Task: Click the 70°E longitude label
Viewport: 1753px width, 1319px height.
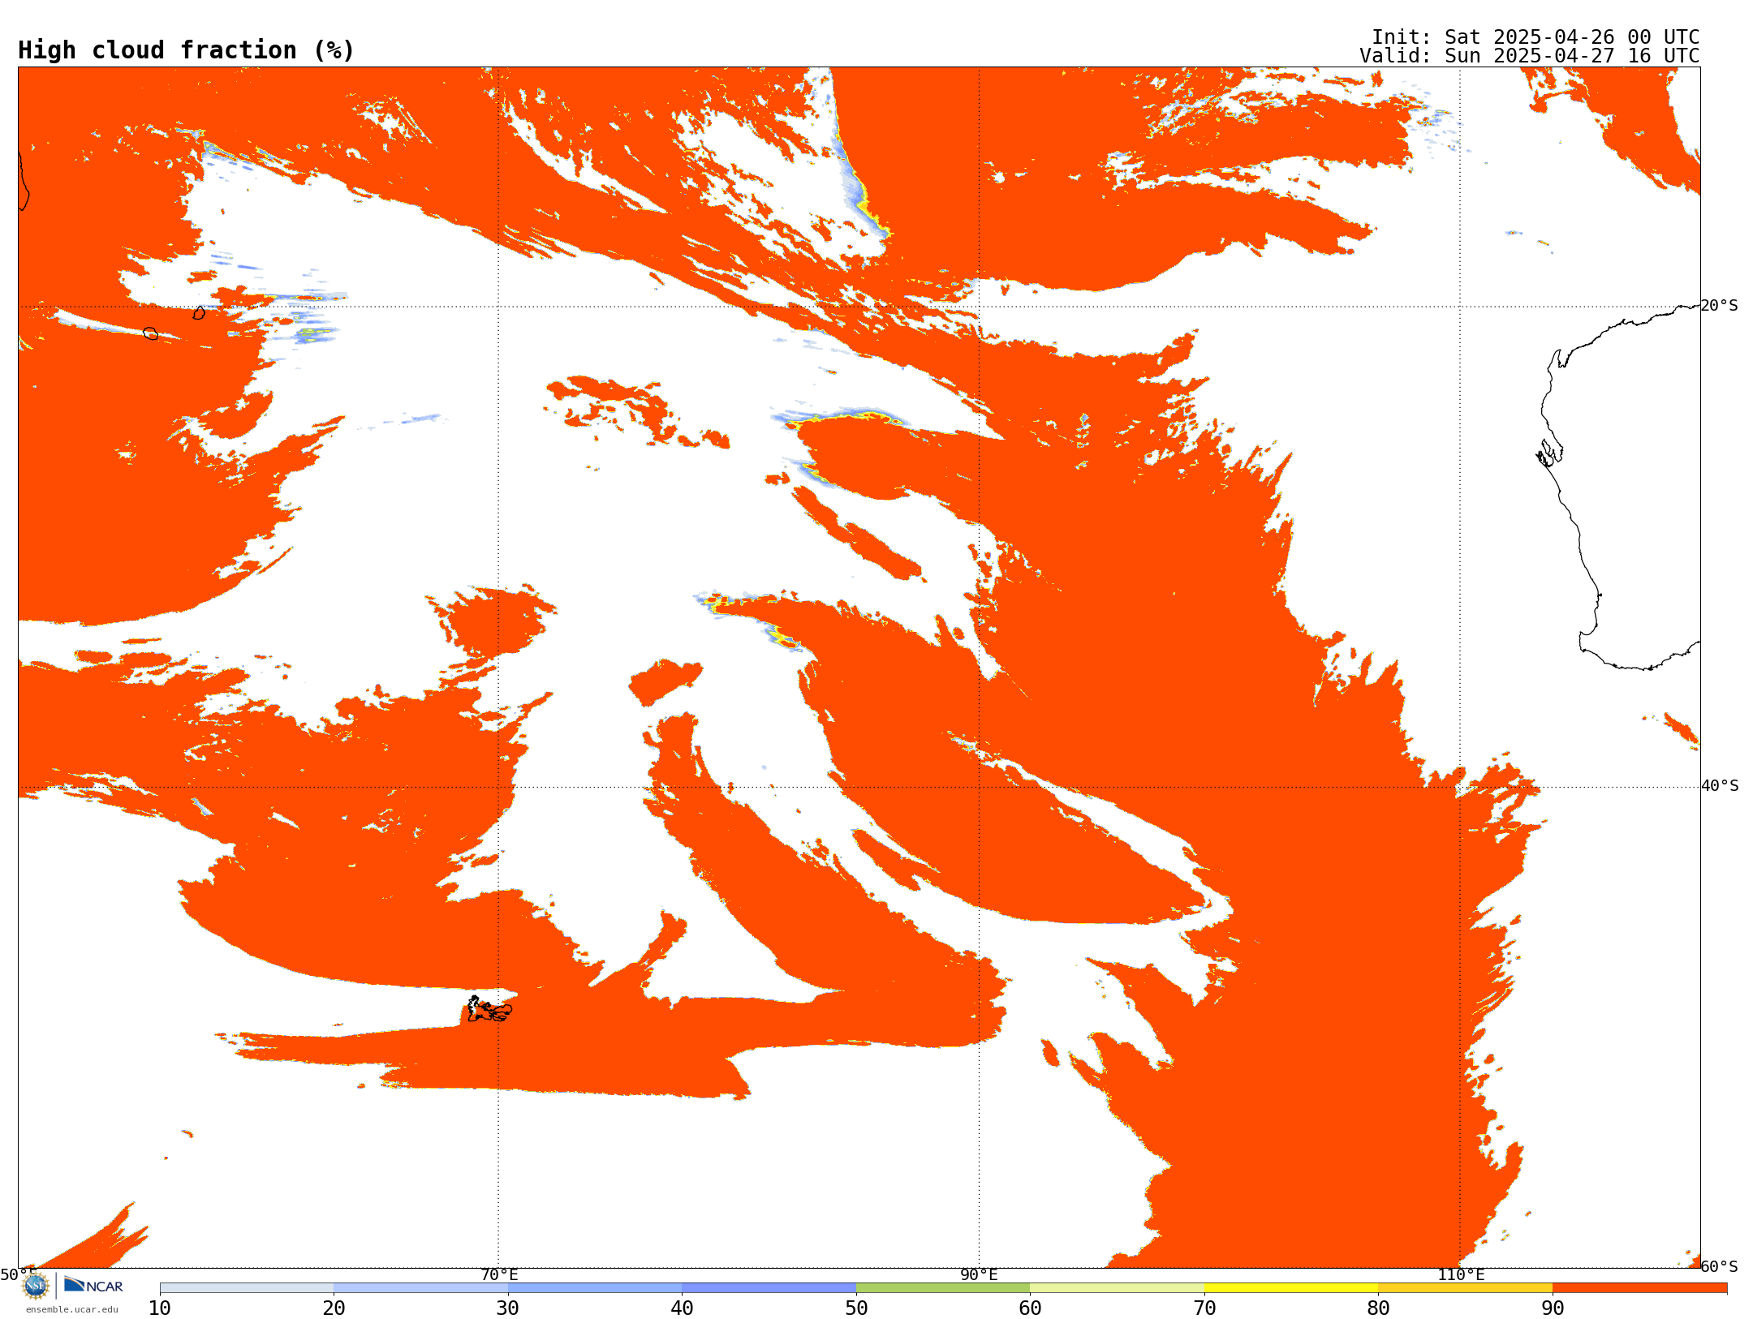Action: (x=499, y=1274)
